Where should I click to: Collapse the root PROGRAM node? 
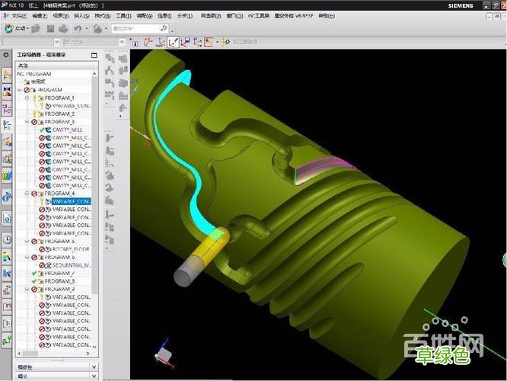pos(19,90)
